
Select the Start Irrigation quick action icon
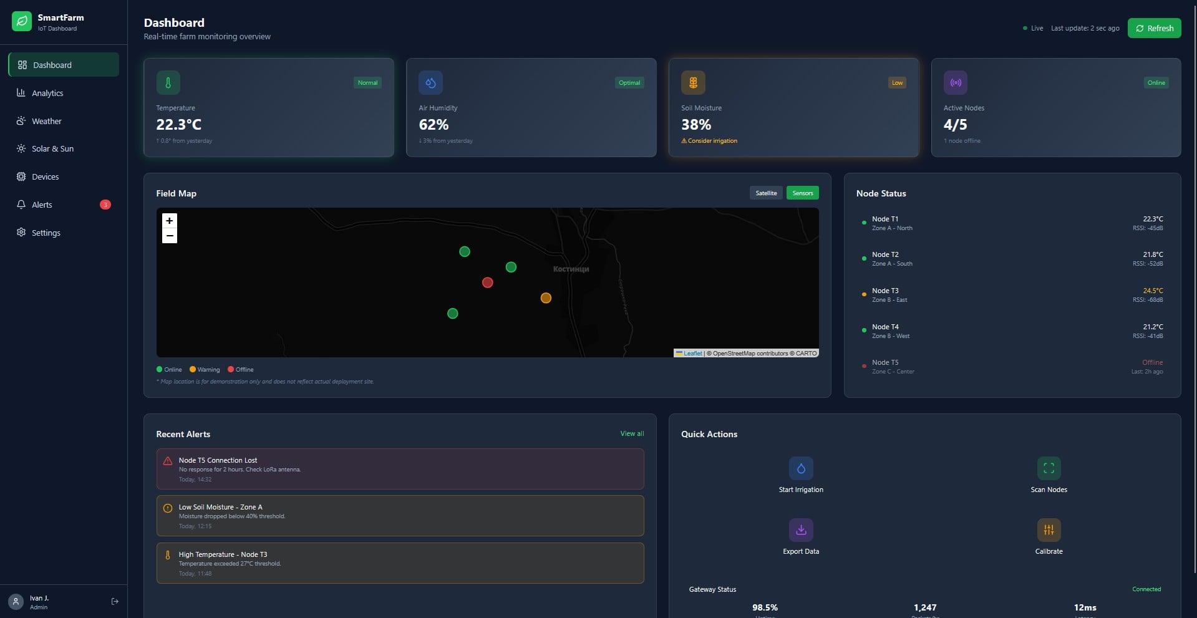coord(801,468)
